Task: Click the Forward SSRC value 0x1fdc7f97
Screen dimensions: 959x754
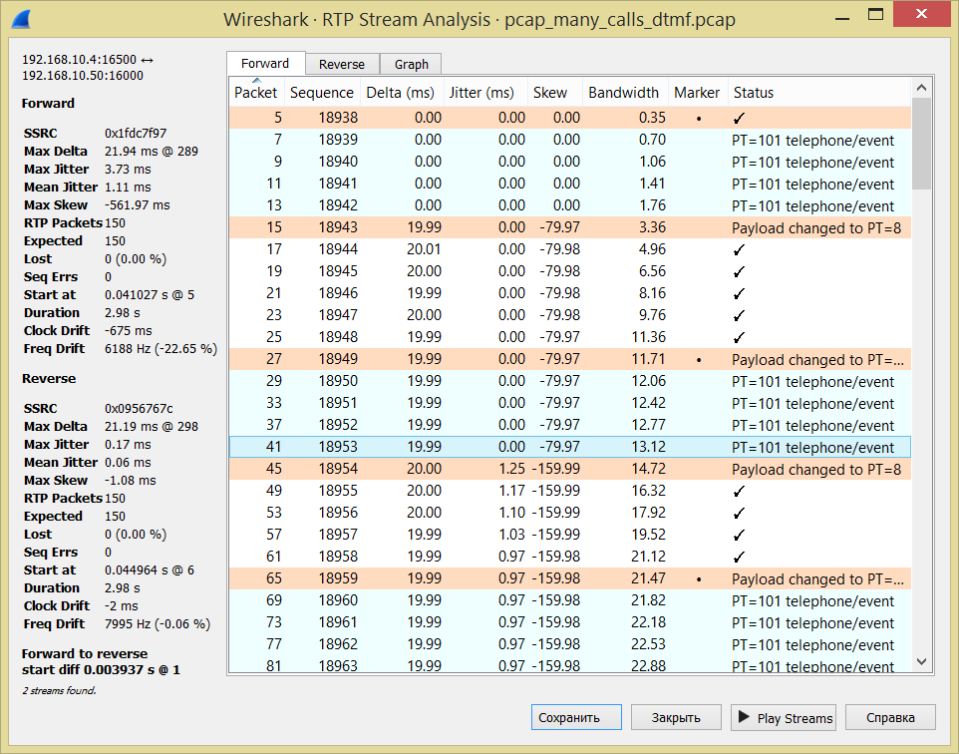Action: click(136, 134)
